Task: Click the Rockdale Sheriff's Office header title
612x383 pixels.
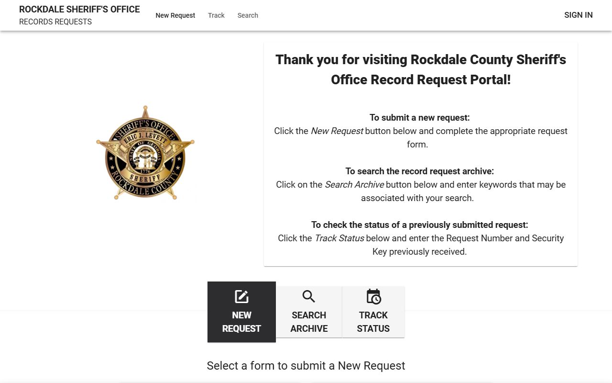Action: coord(79,10)
